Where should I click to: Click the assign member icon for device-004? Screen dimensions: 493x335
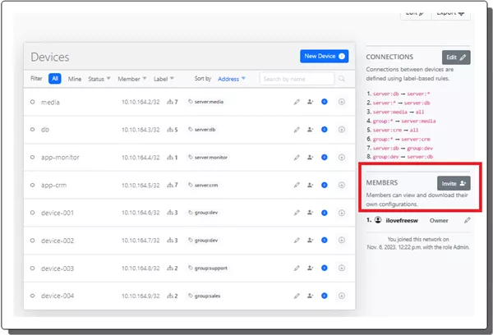(310, 296)
